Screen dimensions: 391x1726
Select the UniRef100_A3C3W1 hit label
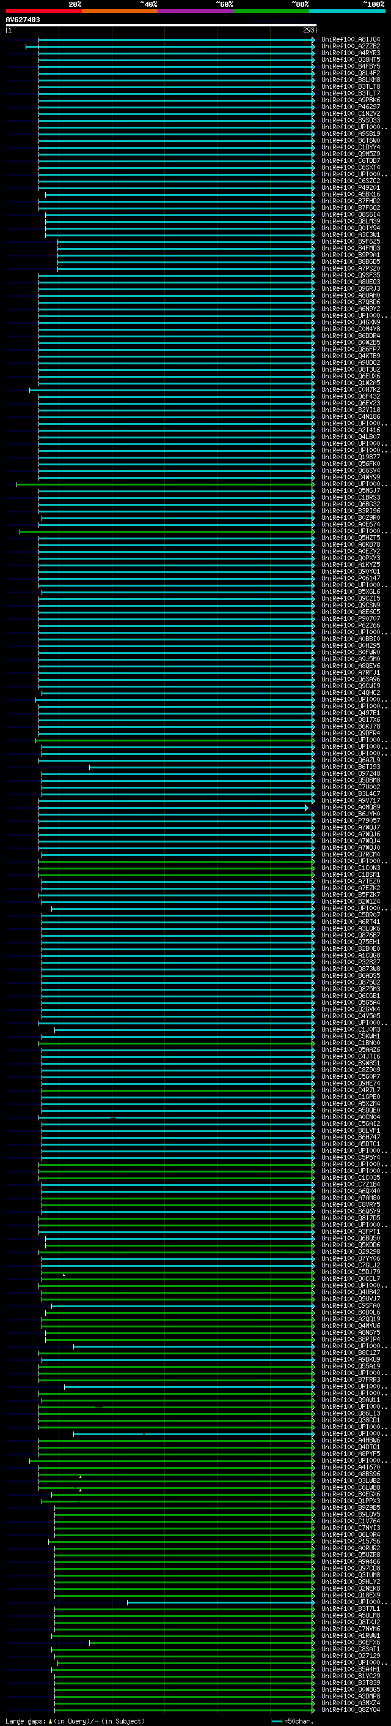pos(350,235)
